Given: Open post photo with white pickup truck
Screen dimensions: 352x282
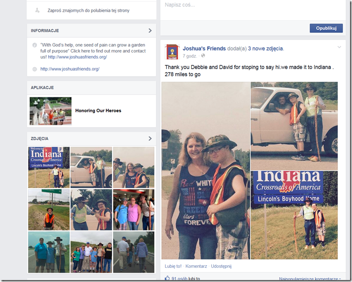Looking at the screenshot, I should (294, 126).
